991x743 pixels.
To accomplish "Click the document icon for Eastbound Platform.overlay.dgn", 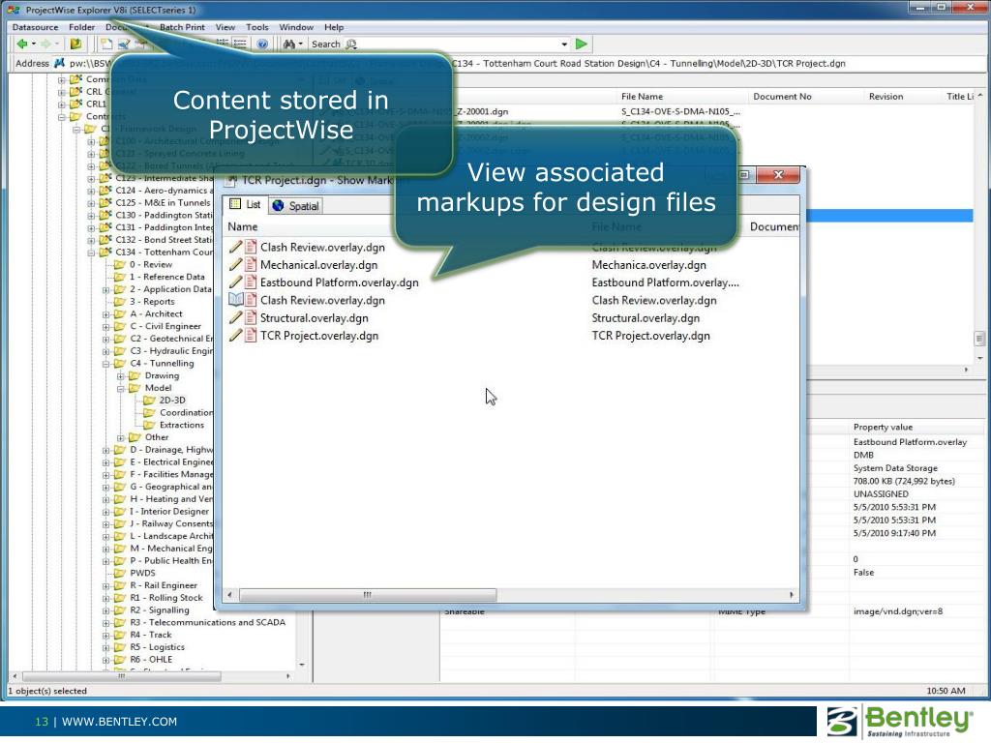I will (x=251, y=282).
